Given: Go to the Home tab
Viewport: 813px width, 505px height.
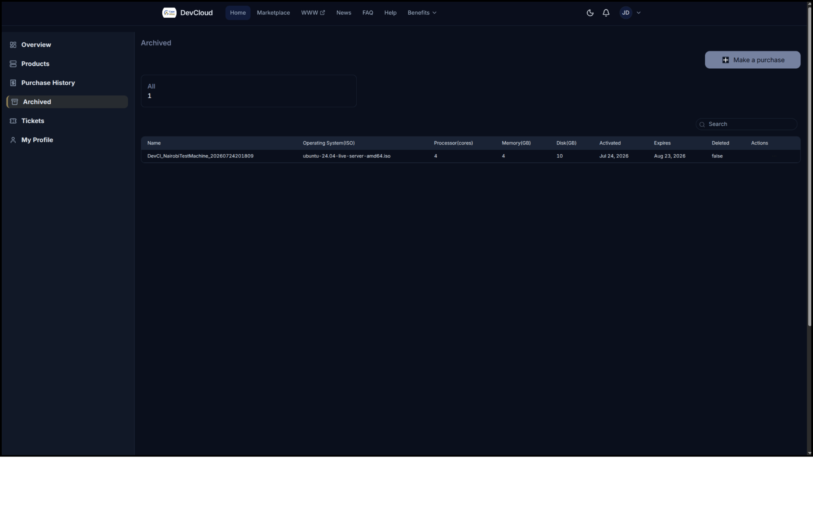Looking at the screenshot, I should click(238, 13).
